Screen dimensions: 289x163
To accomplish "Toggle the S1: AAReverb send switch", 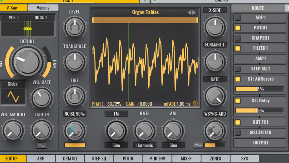I will [x=238, y=79].
